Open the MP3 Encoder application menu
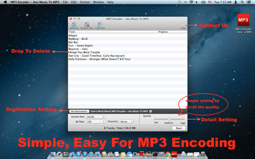This screenshot has width=255, height=159. [x=35, y=2]
